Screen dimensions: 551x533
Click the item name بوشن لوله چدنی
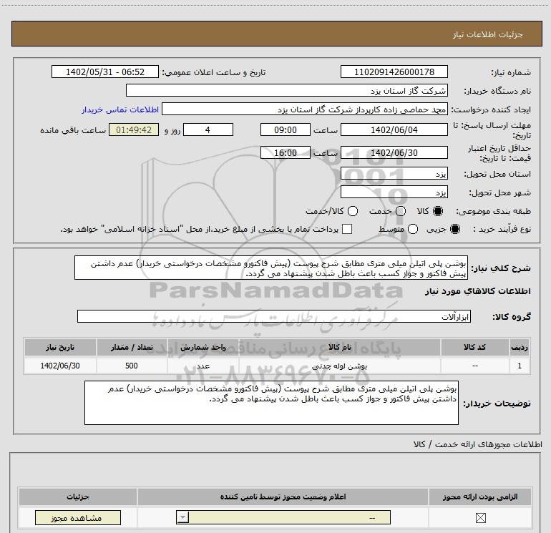coord(339,366)
